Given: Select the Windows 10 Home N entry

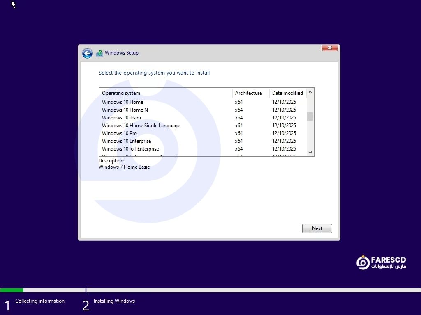Looking at the screenshot, I should click(125, 110).
